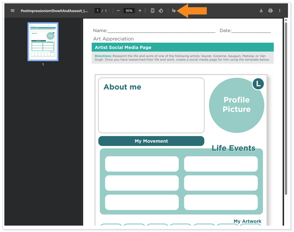This screenshot has height=232, width=294.
Task: Click the top-left Life Events box
Action: 142,164
